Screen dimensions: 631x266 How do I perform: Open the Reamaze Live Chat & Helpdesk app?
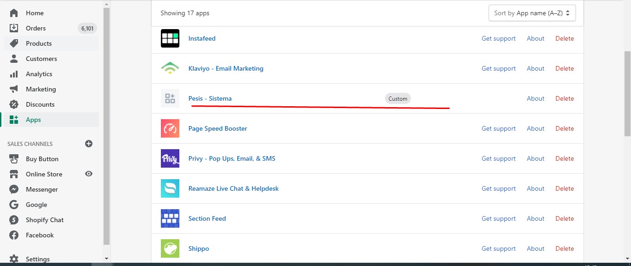(233, 188)
